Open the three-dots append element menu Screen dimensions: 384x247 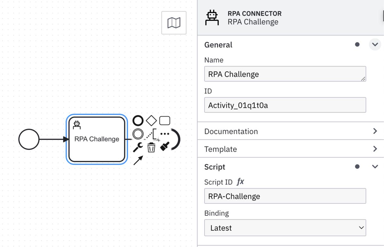(164, 134)
